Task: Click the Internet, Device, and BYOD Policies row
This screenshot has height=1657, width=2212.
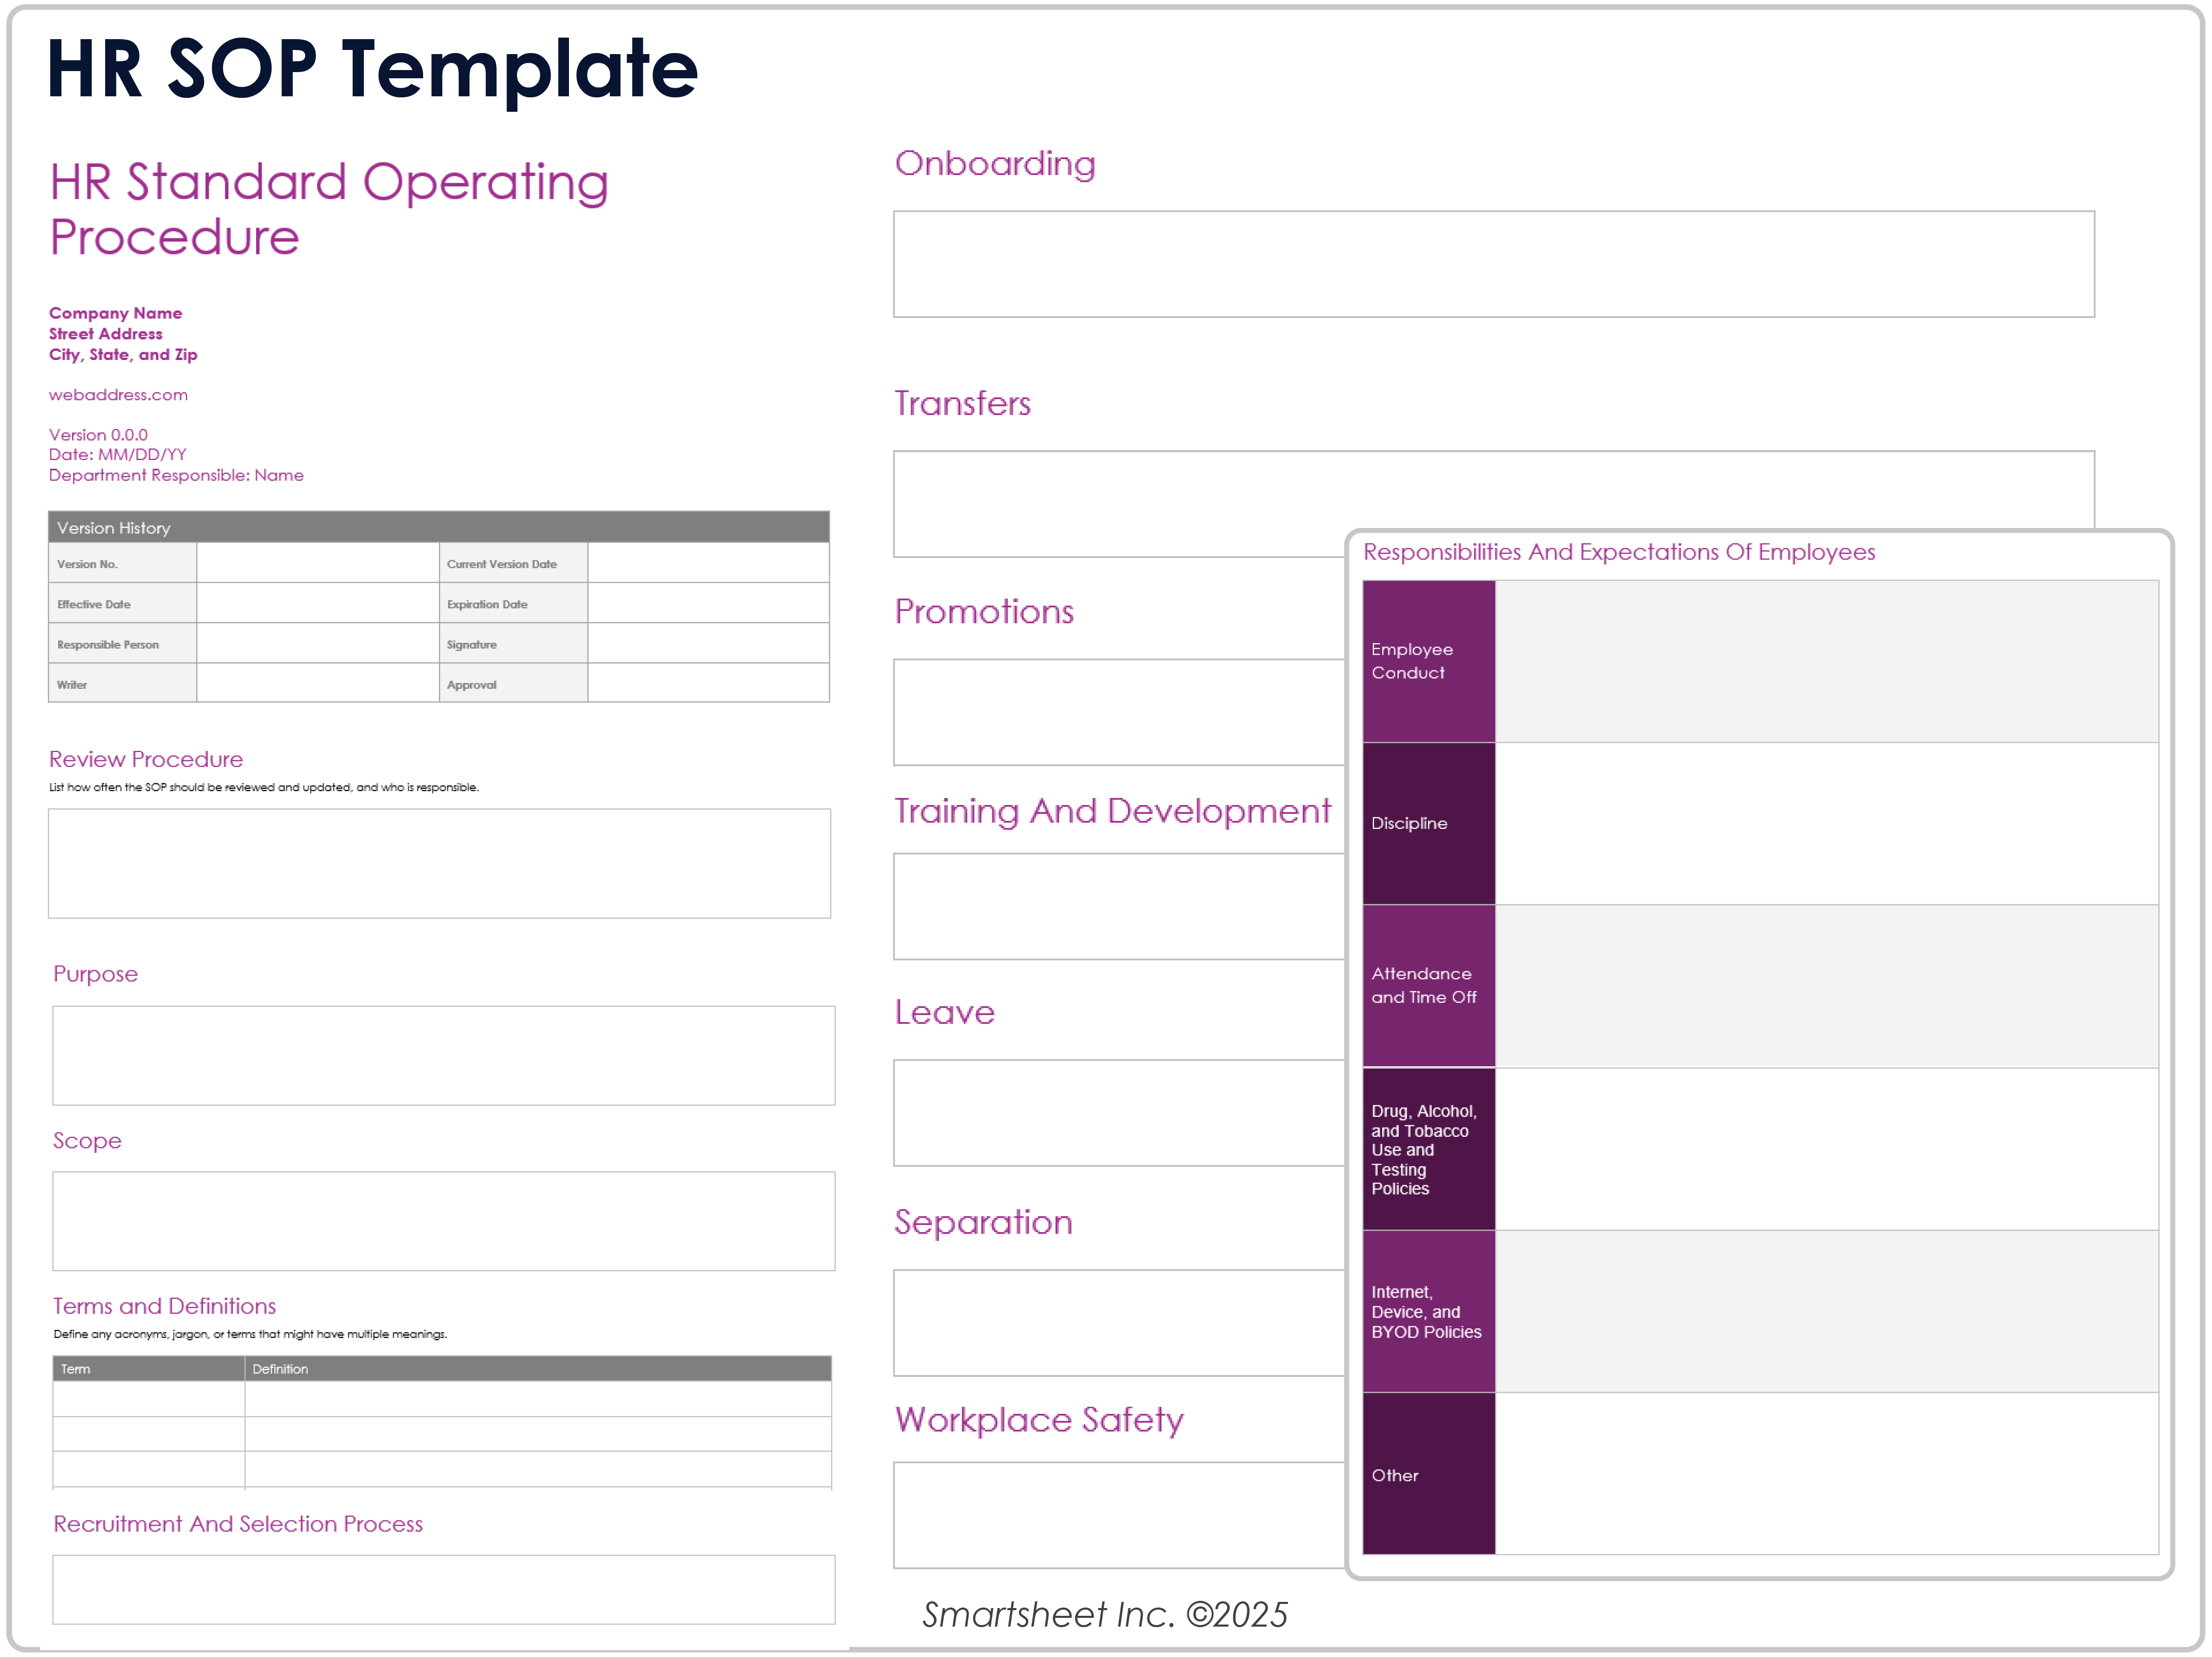Action: click(1427, 1311)
